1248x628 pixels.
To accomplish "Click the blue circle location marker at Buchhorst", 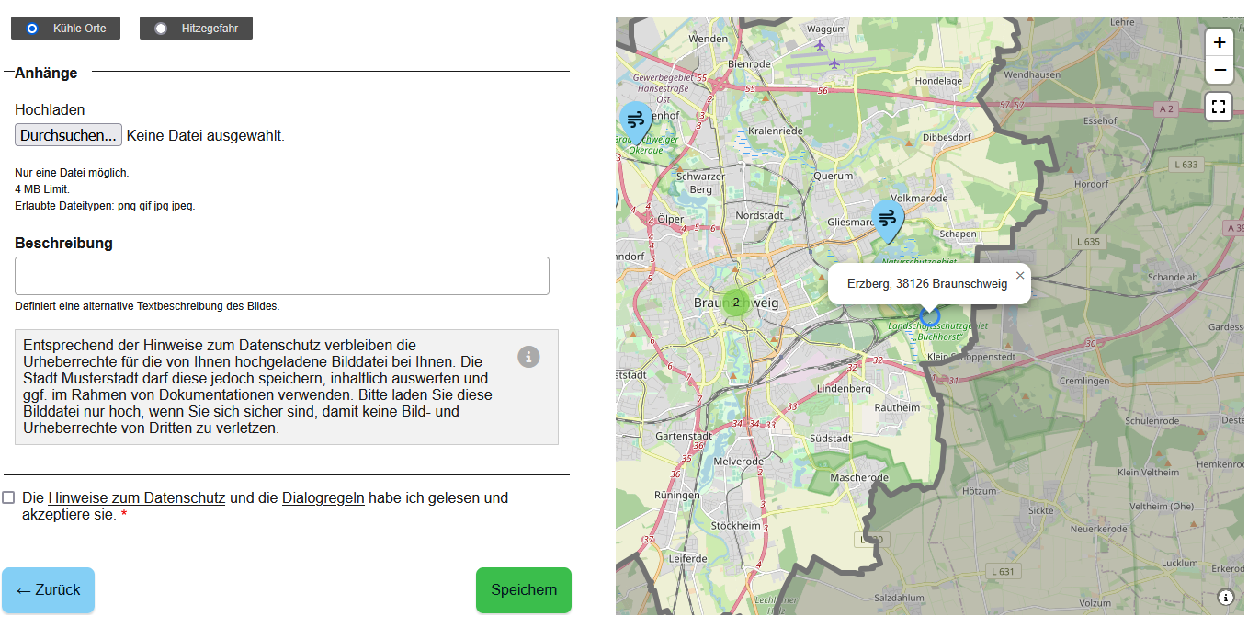I will [x=930, y=317].
